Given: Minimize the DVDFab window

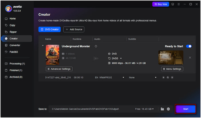Looking at the screenshot, I should tap(185, 4).
